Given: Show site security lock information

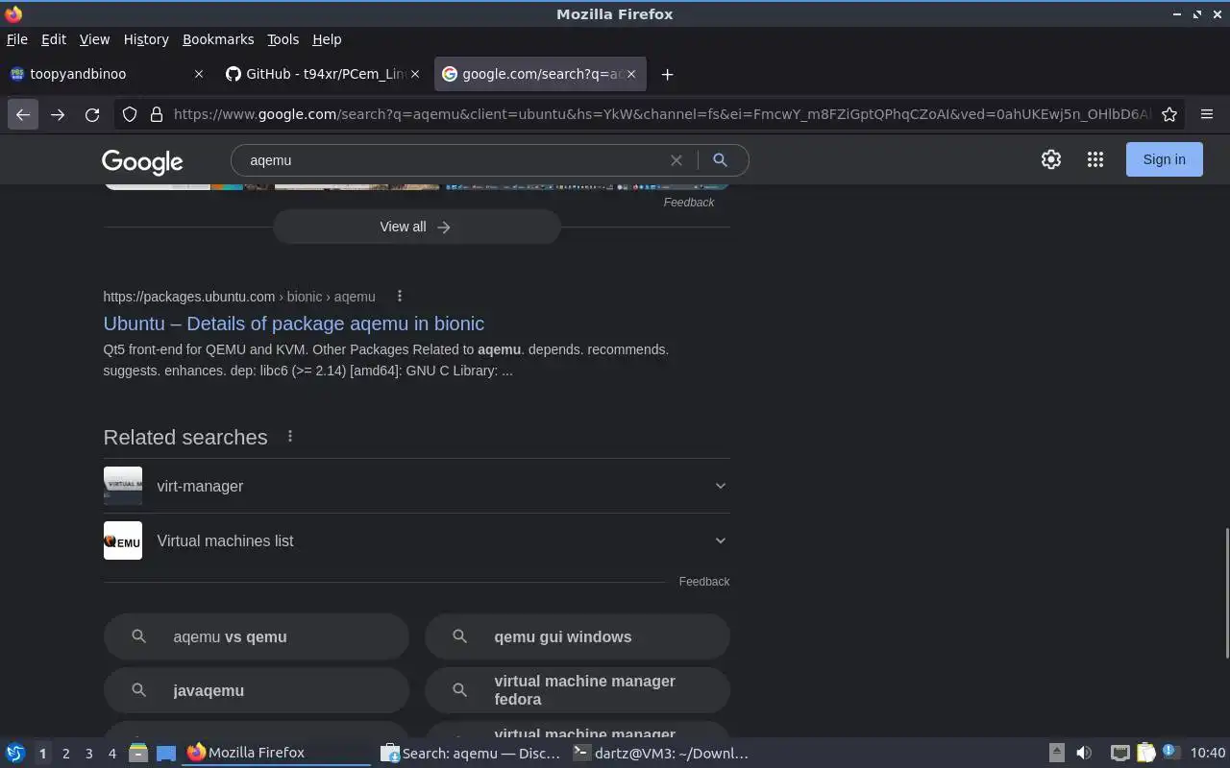Looking at the screenshot, I should click(x=157, y=114).
